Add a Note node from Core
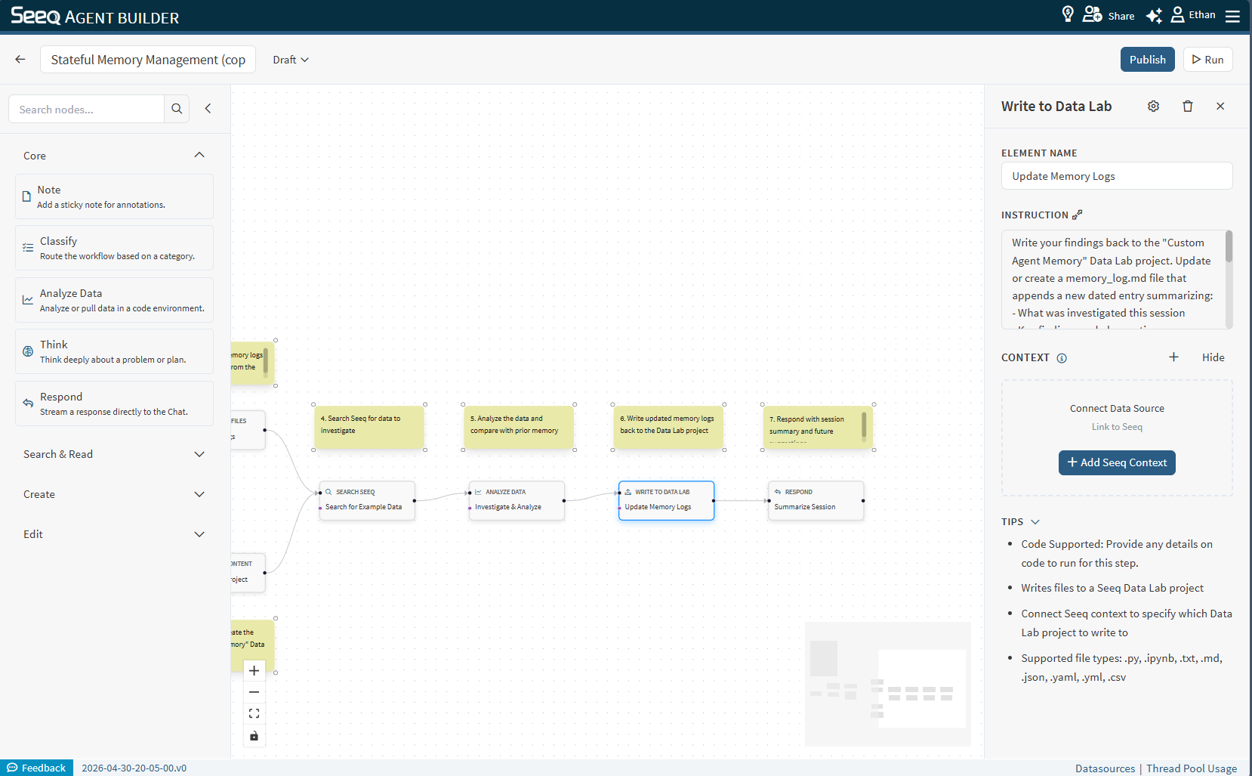This screenshot has height=776, width=1252. tap(114, 196)
